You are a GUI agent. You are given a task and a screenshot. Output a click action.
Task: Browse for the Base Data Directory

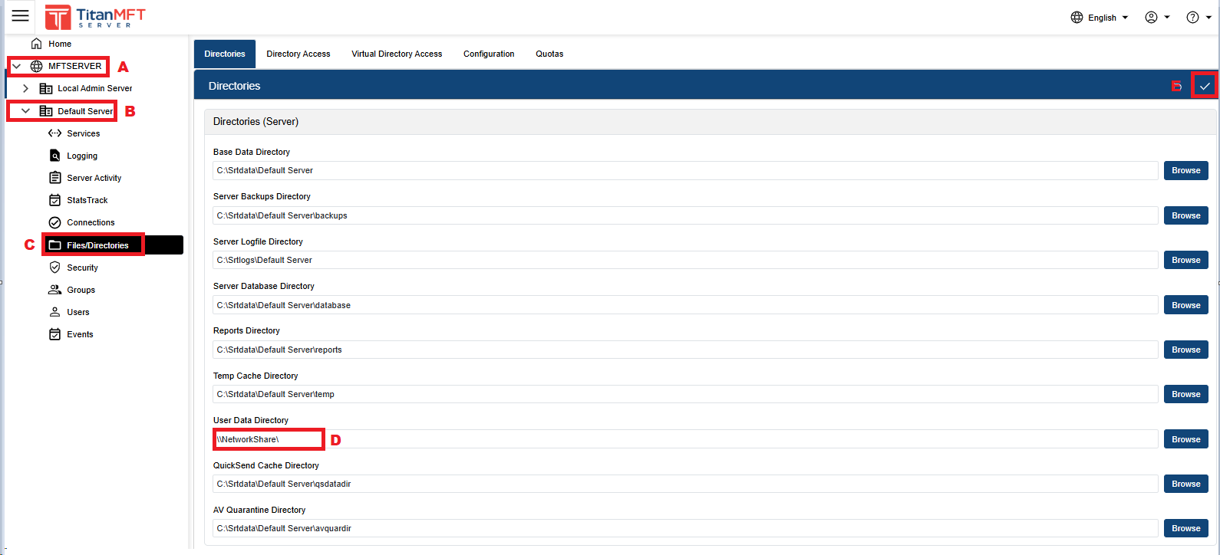[x=1185, y=170]
